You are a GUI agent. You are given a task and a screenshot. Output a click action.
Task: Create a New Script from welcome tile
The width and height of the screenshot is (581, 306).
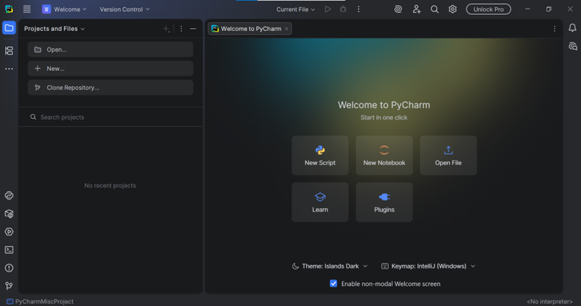320,156
